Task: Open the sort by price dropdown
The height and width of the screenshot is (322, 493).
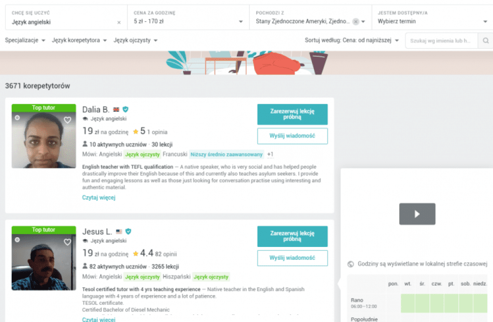Action: coord(352,40)
